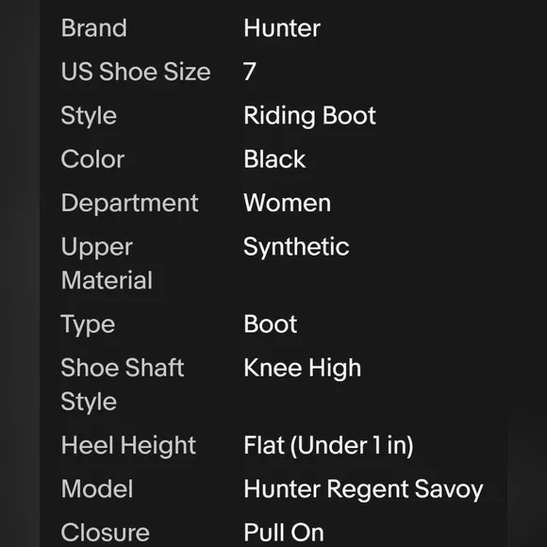Select the Knee High value
This screenshot has height=547, width=547.
pyautogui.click(x=303, y=369)
